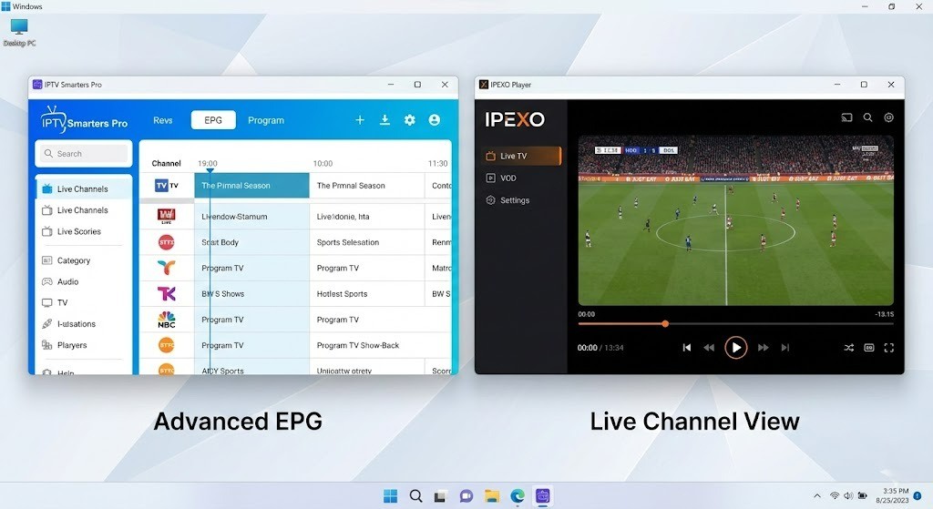Screen dimensions: 933x509
Task: Expand the system tray hidden icons chevron
Action: (x=817, y=496)
